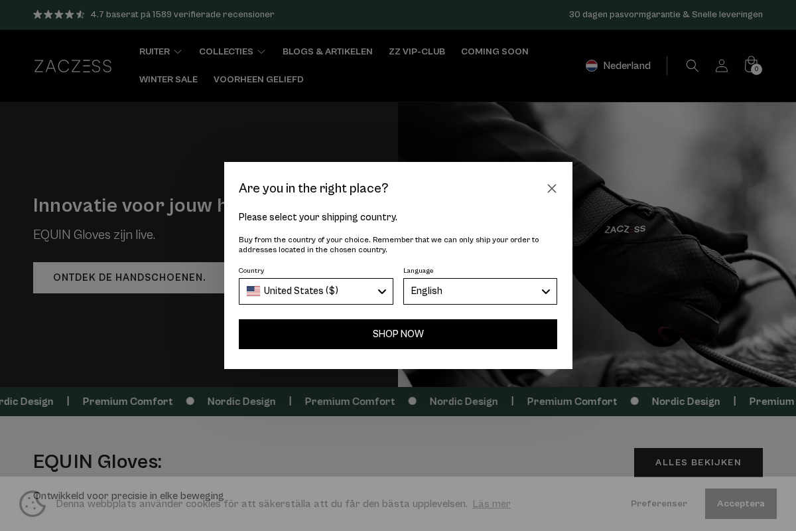The width and height of the screenshot is (796, 531).
Task: Open the Läs mer cookie link
Action: [492, 504]
